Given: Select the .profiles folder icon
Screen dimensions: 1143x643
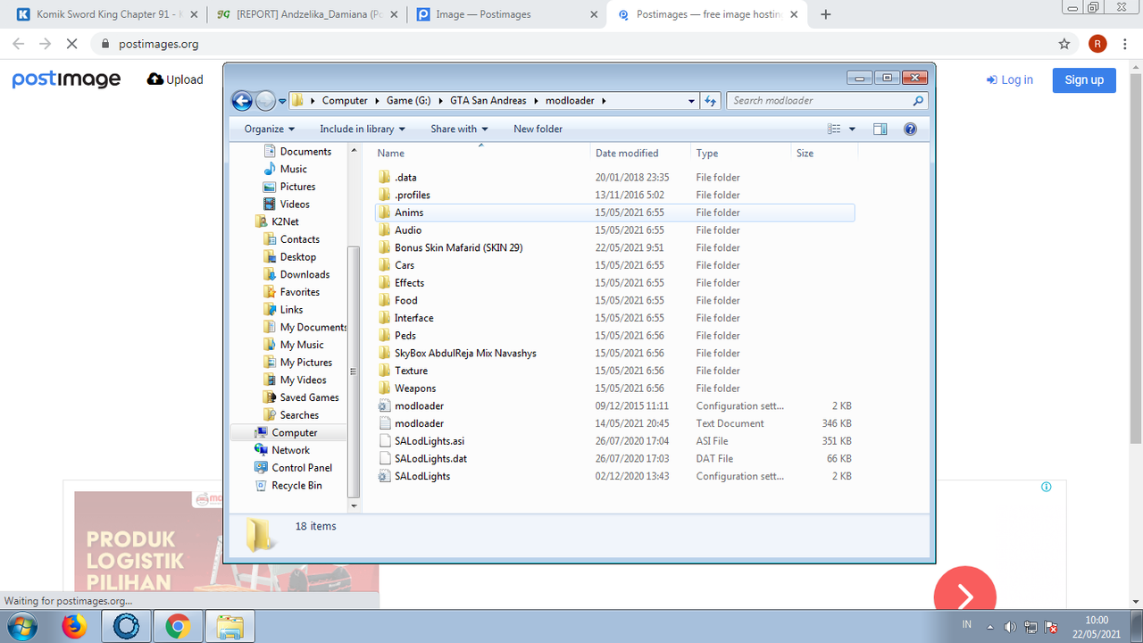Looking at the screenshot, I should pyautogui.click(x=385, y=195).
